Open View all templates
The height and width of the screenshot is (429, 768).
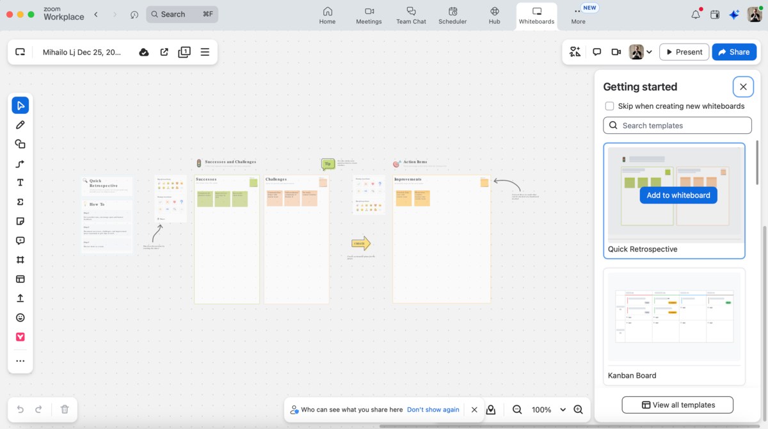pos(676,405)
